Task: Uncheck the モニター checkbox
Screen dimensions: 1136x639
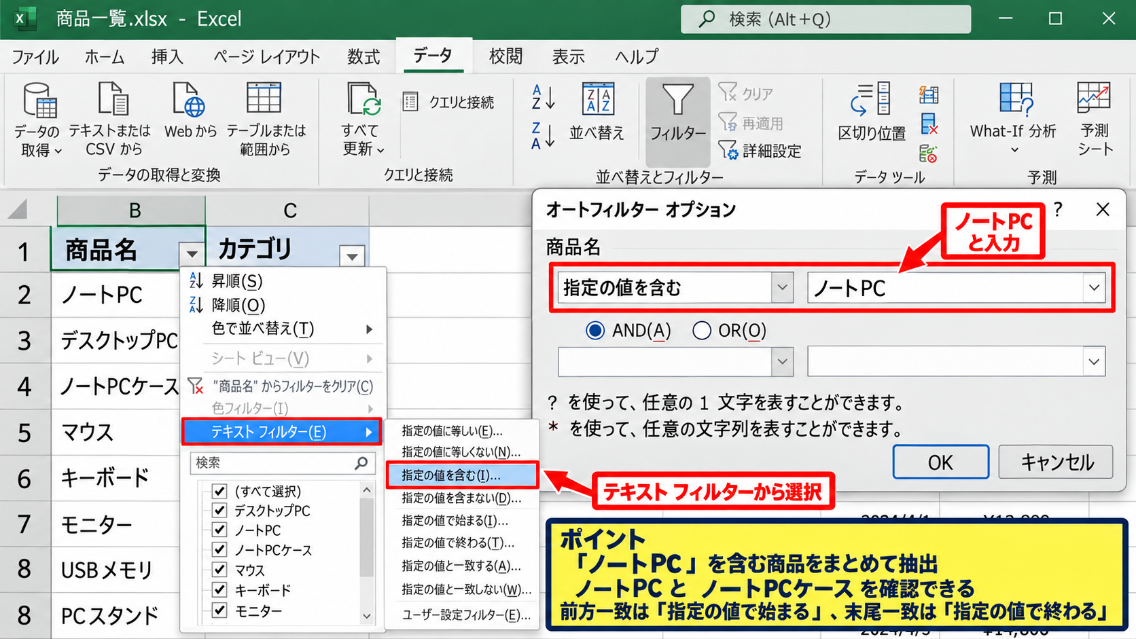Action: click(x=219, y=610)
